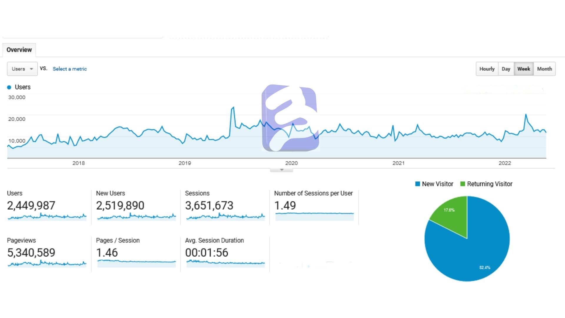Click the New Visitor legend label

click(x=438, y=184)
